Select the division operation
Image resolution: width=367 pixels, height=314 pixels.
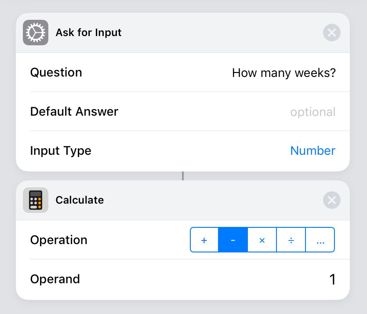291,240
